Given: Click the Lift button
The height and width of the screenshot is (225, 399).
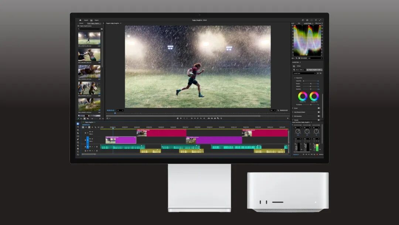Looking at the screenshot, I should point(209,118).
